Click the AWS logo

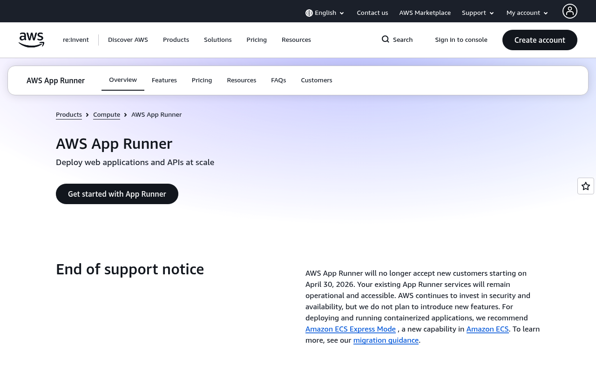tap(31, 40)
